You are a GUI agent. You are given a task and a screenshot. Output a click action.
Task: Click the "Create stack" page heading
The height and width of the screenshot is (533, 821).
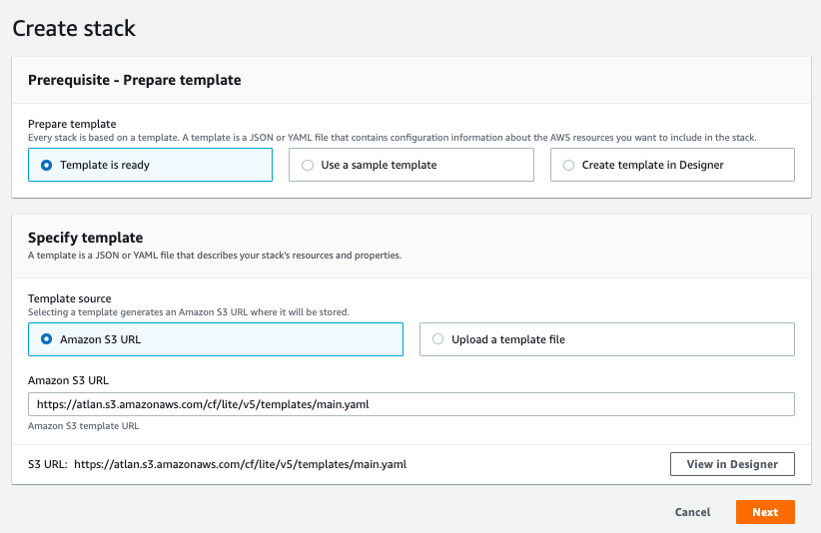tap(74, 28)
